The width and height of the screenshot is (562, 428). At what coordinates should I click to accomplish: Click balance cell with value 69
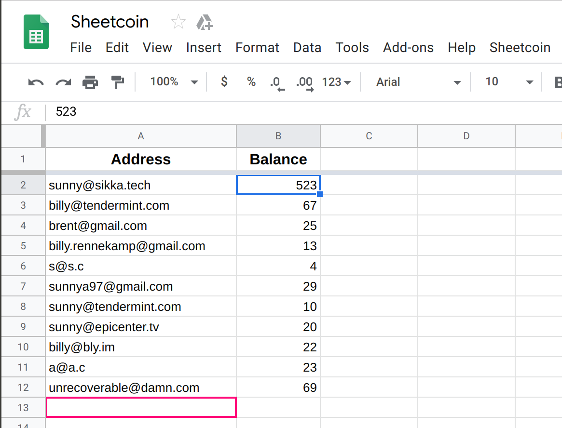click(x=278, y=388)
